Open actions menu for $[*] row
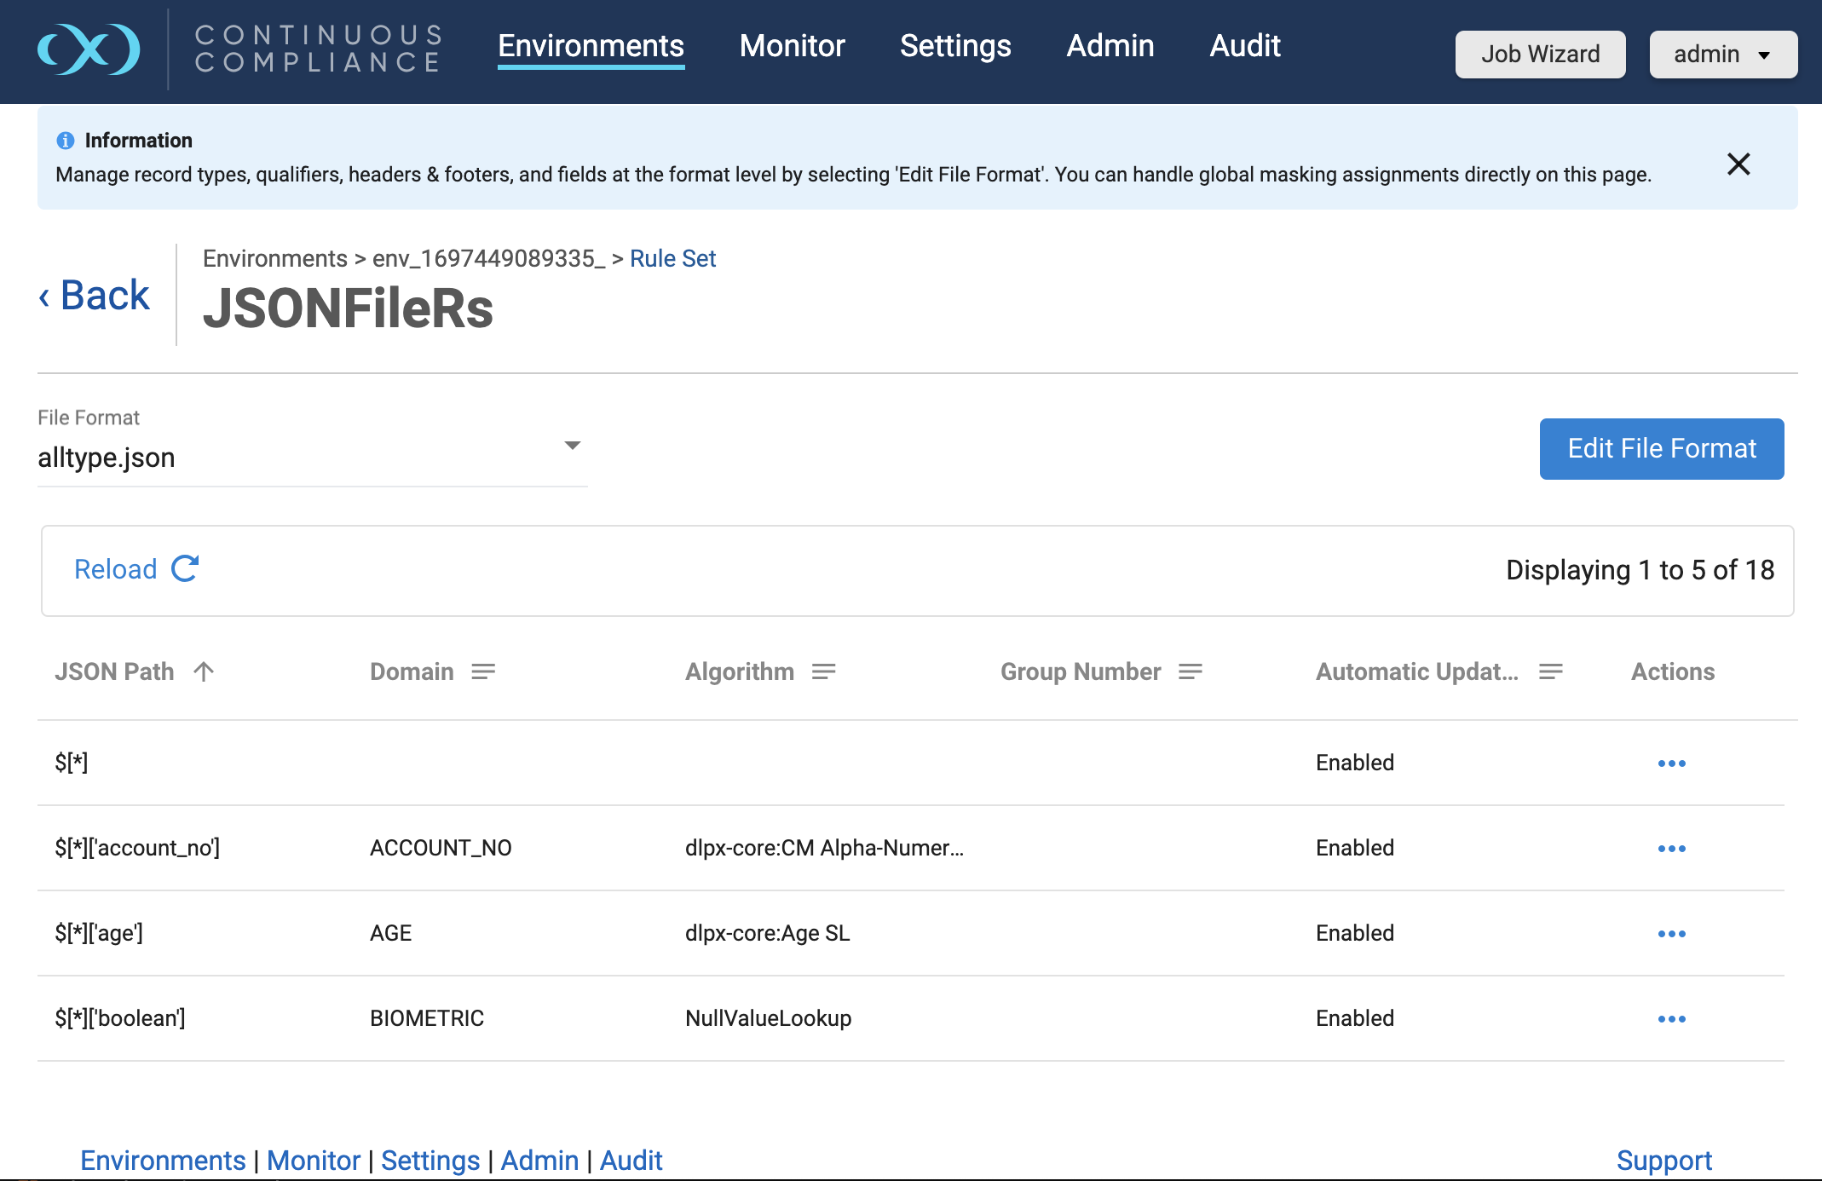 pos(1671,763)
